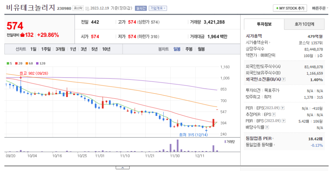Select the 1년 line chart
The height and width of the screenshot is (171, 332).
click(73, 49)
